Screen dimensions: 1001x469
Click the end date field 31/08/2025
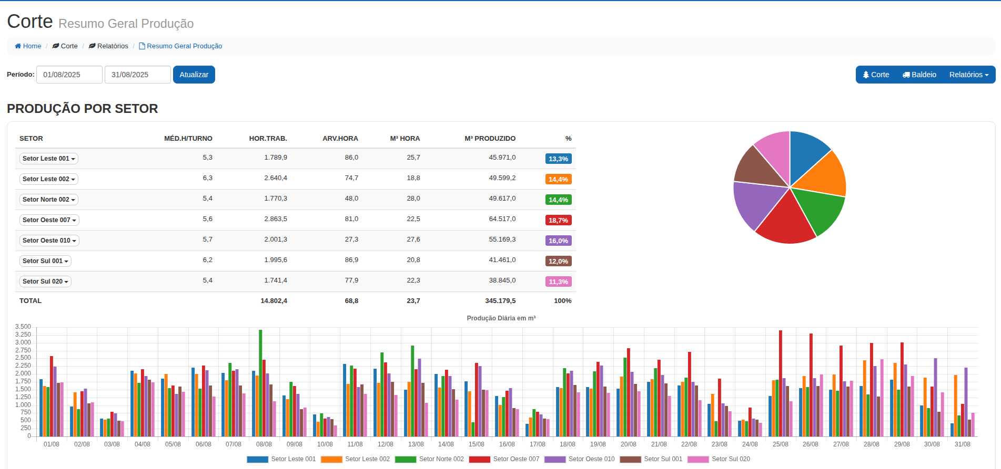coord(137,75)
